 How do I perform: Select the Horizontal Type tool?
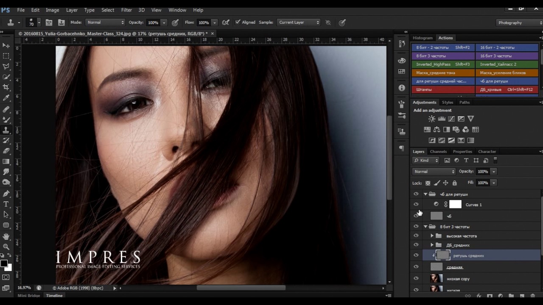[6, 204]
